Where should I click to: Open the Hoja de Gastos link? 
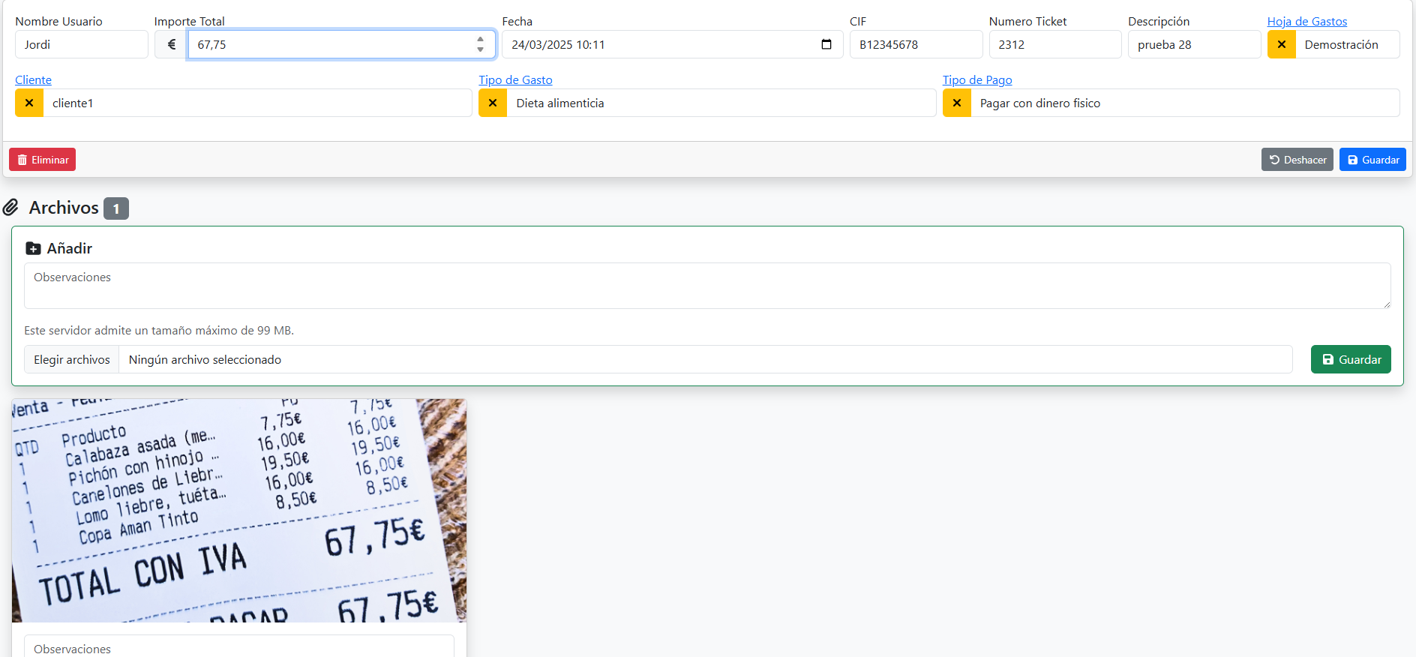(1306, 21)
